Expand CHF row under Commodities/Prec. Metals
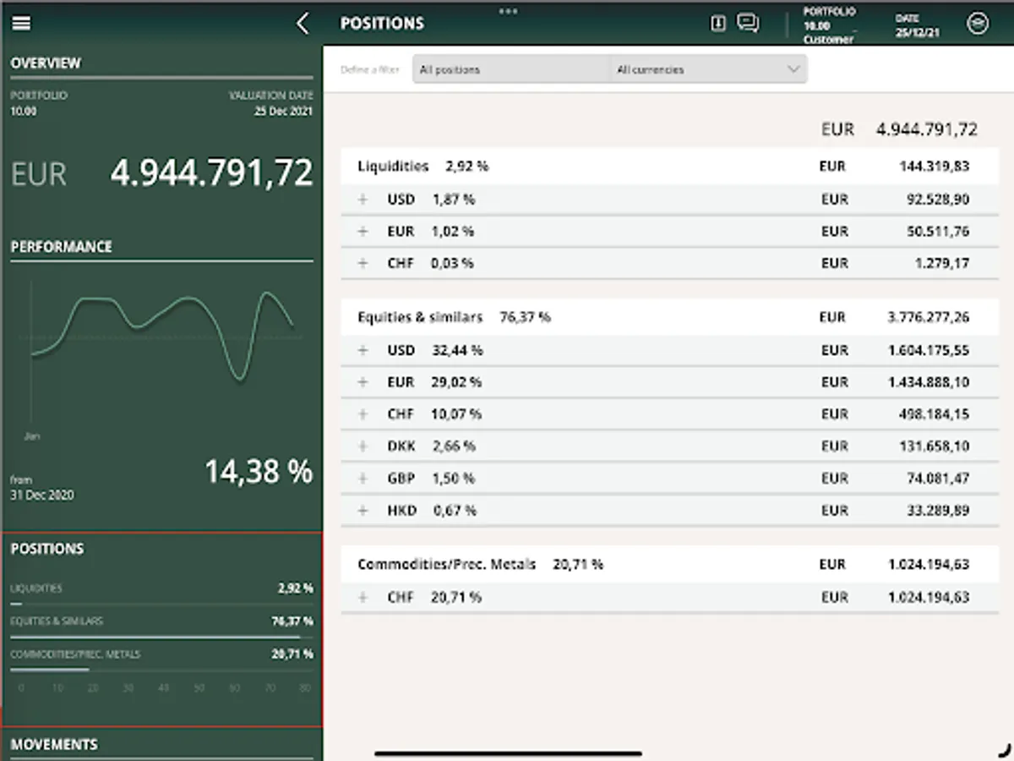The width and height of the screenshot is (1014, 761). pos(363,597)
